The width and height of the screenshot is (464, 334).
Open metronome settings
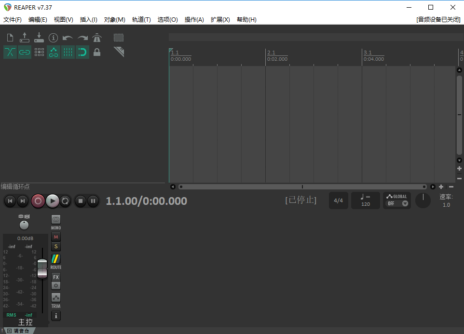(x=97, y=37)
